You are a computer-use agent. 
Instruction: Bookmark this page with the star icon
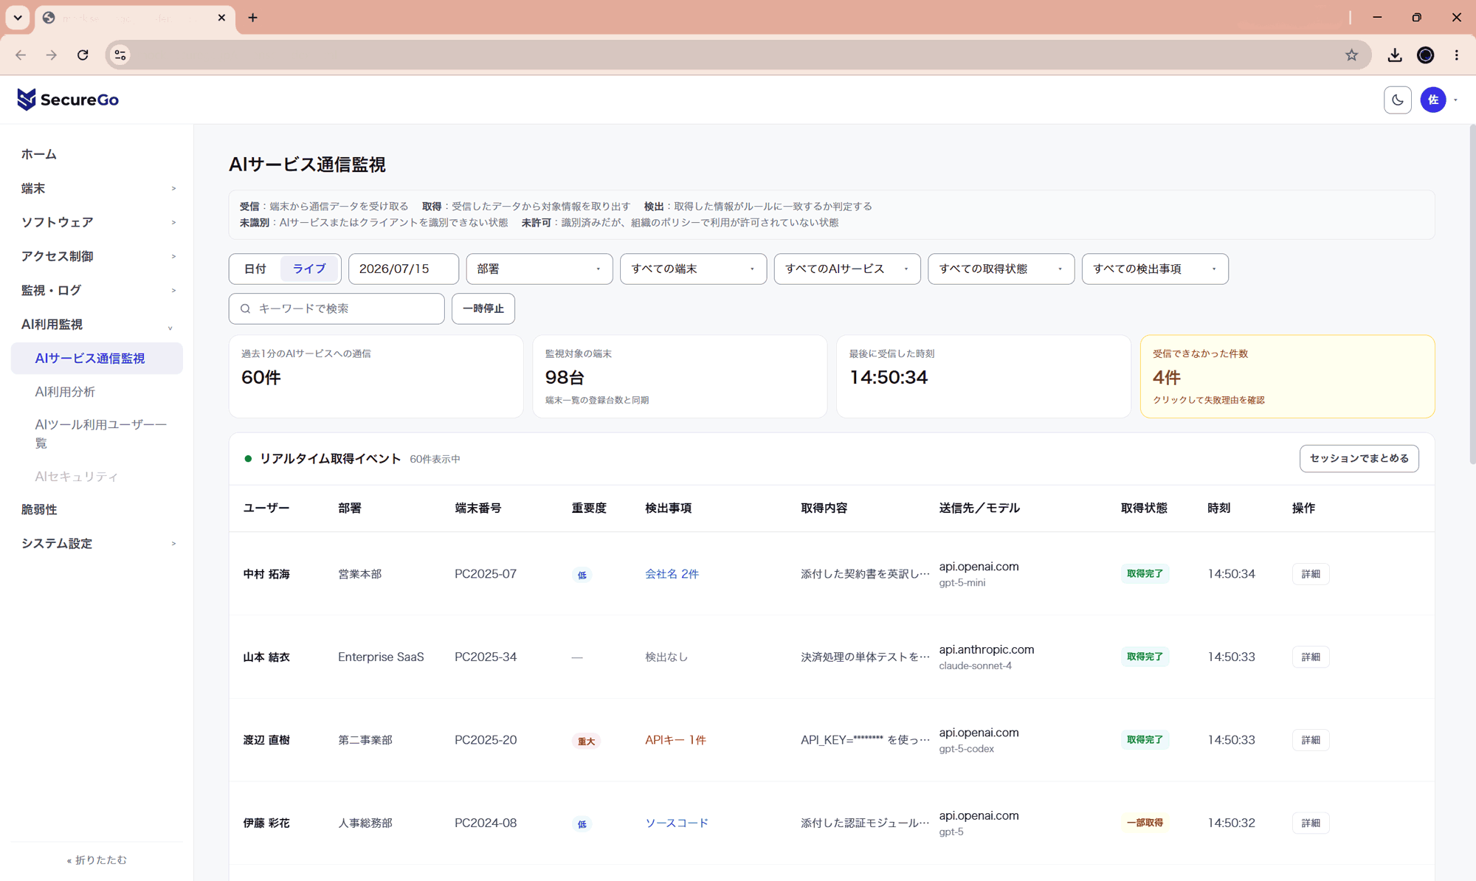point(1351,55)
